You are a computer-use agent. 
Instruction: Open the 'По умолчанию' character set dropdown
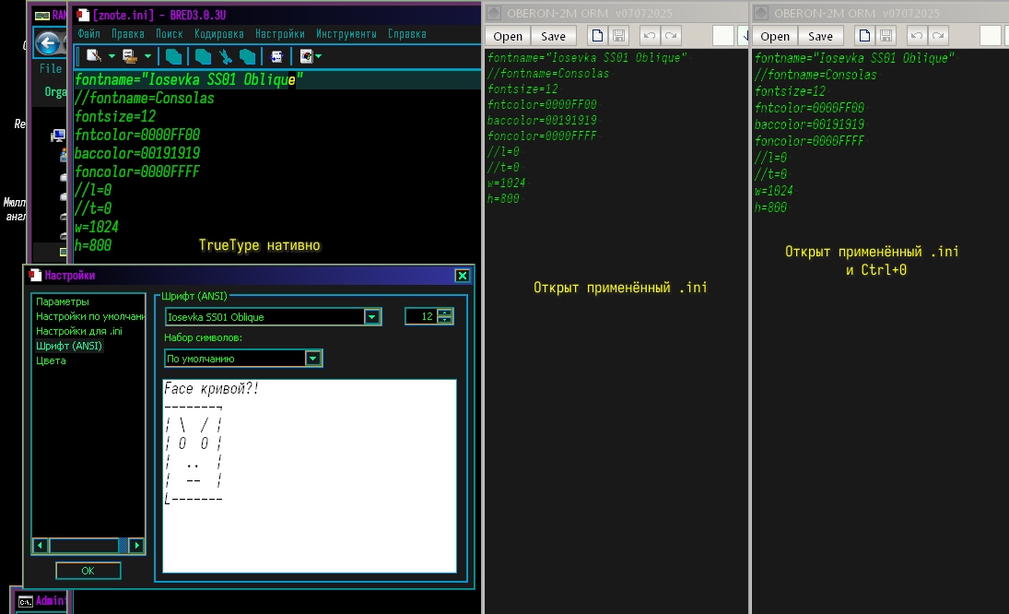(313, 359)
